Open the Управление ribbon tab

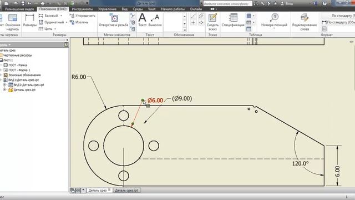107,9
